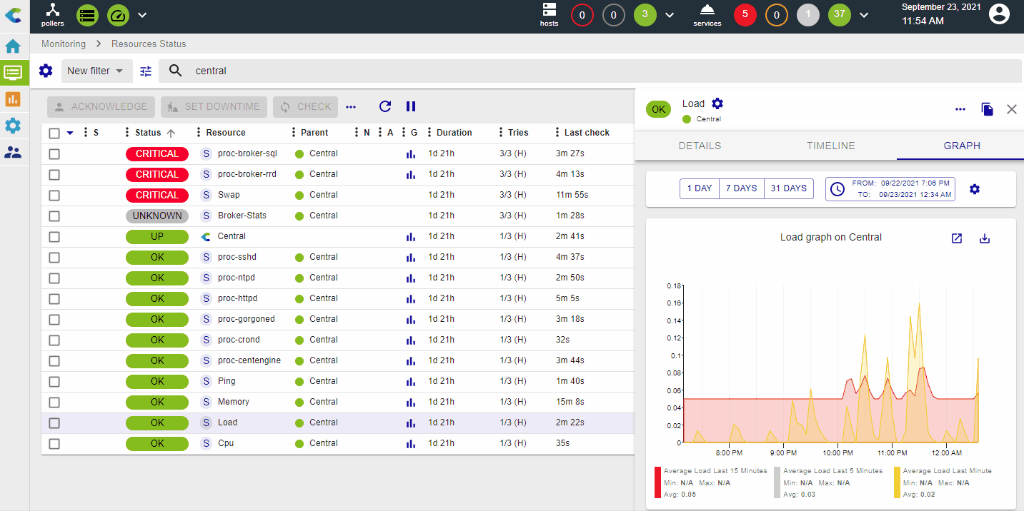Switch to the Details tab
Viewport: 1024px width, 511px height.
[700, 146]
